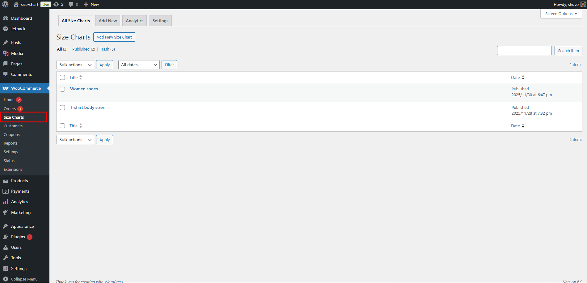The width and height of the screenshot is (587, 283).
Task: Check the select-all box in table header
Action: point(62,77)
